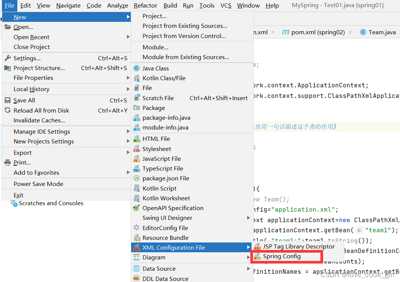Image resolution: width=400 pixels, height=282 pixels.
Task: Create a new HTML File
Action: tap(156, 139)
